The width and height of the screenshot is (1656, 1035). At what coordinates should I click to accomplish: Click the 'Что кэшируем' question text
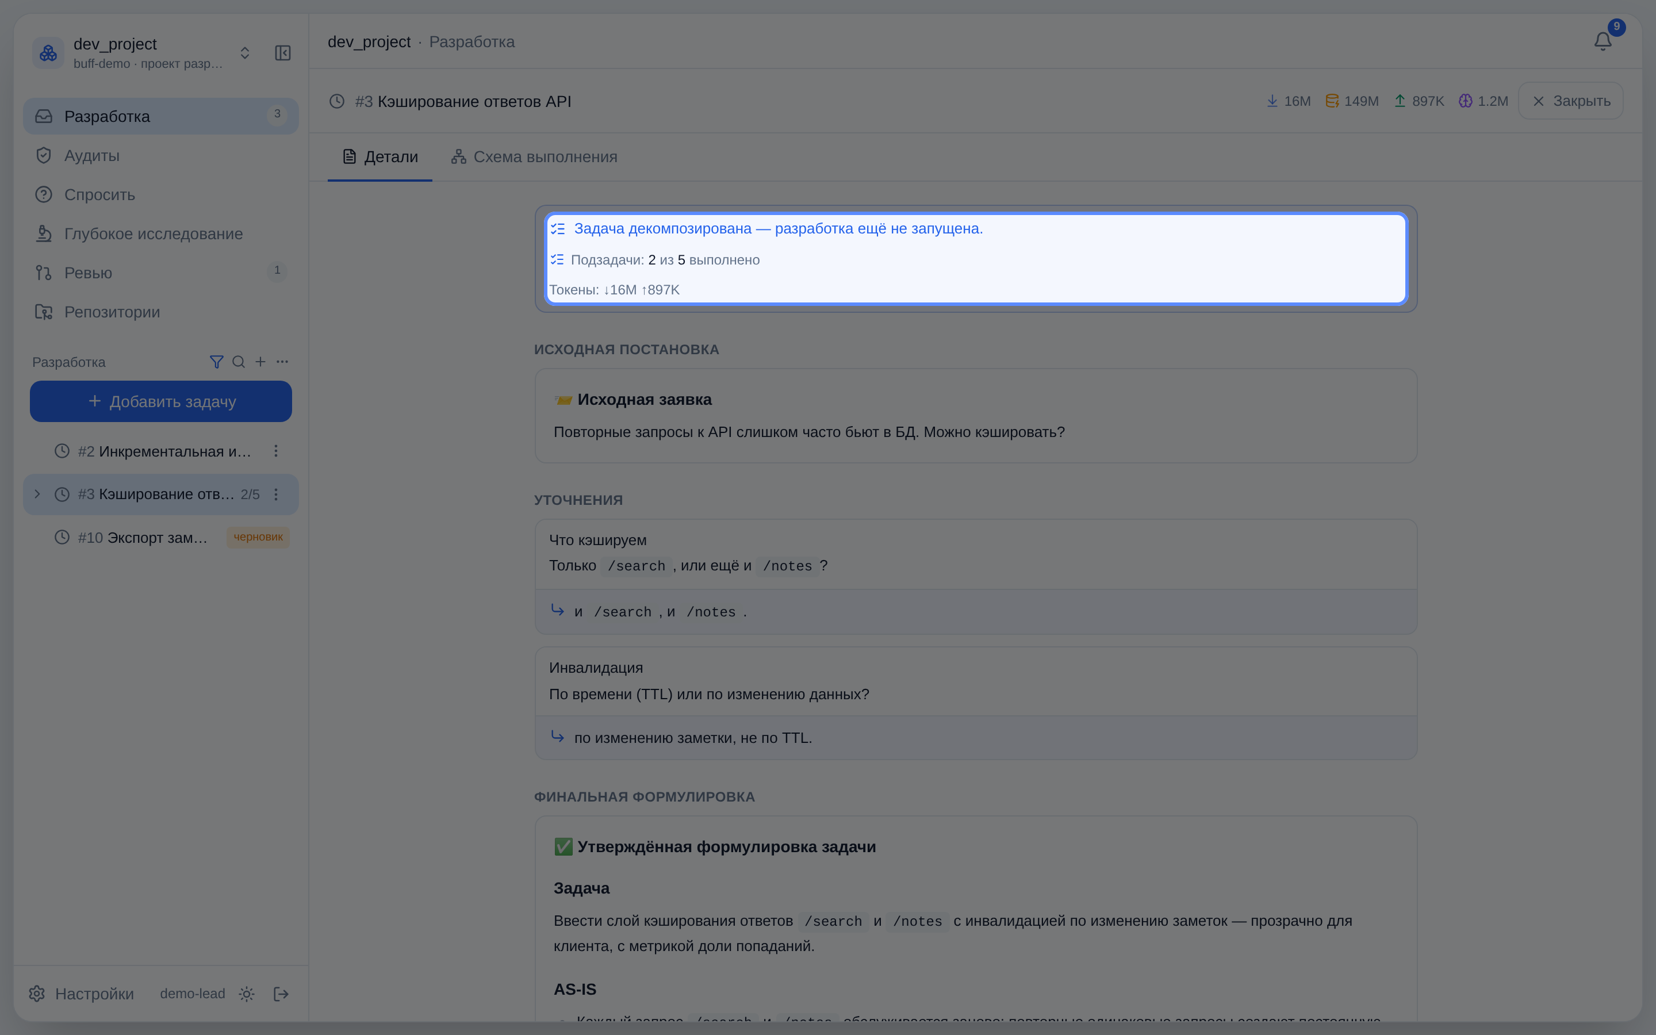tap(597, 540)
